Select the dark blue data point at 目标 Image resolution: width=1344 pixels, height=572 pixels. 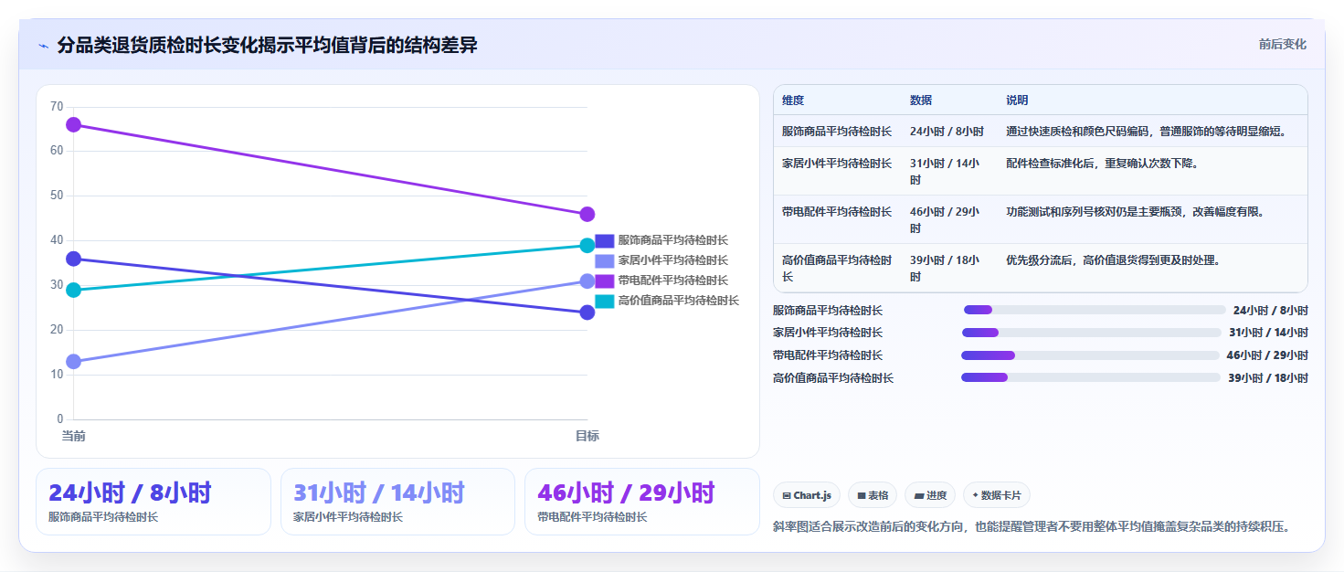pos(587,312)
